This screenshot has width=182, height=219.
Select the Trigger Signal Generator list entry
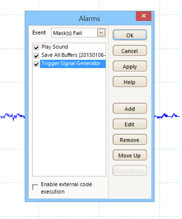pos(73,64)
